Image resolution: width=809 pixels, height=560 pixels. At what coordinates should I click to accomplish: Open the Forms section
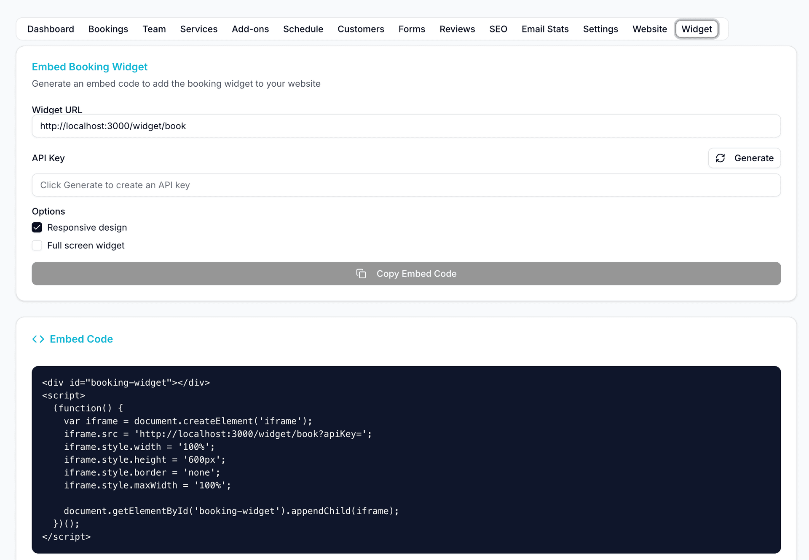pos(412,29)
